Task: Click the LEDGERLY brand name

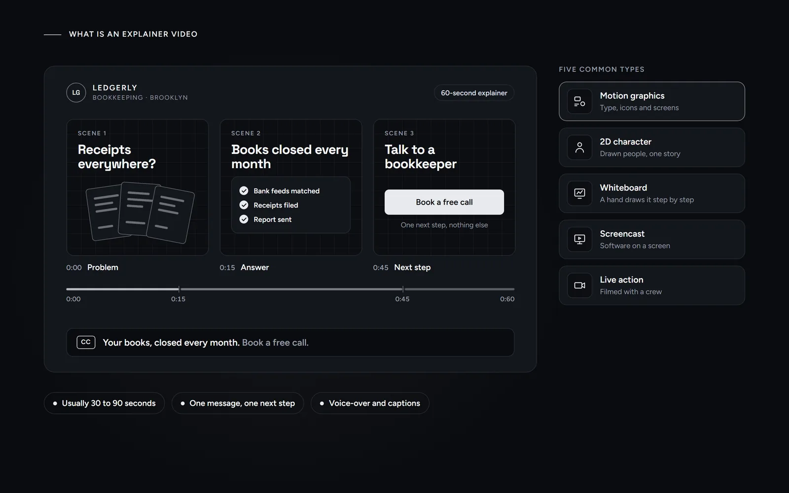Action: [115, 88]
